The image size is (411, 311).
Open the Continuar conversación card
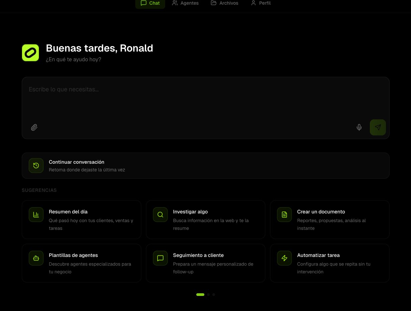[206, 166]
